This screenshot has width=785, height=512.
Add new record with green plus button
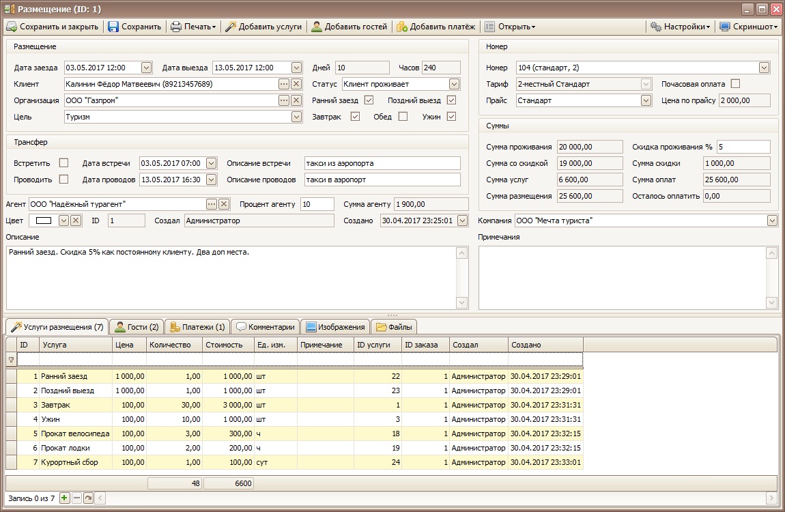[64, 498]
